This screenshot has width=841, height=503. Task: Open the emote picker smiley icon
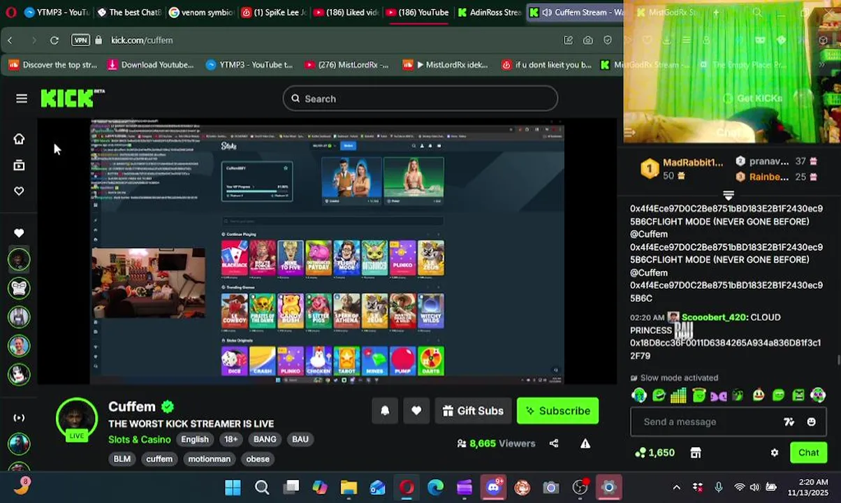[x=811, y=422]
